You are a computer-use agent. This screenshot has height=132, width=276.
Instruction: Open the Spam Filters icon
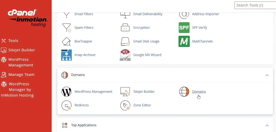click(x=67, y=28)
